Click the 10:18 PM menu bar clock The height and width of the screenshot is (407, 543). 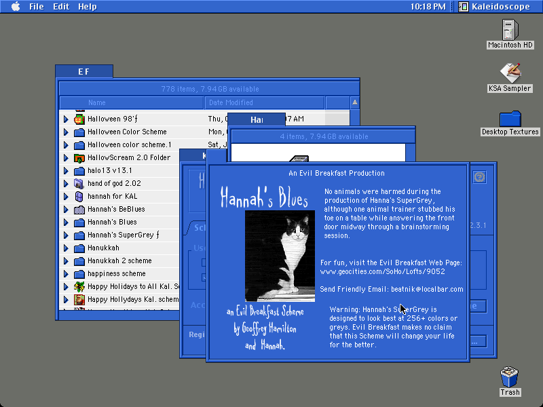[428, 7]
